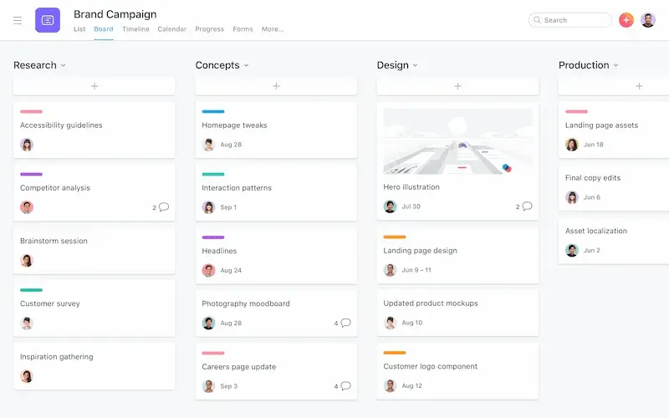669x418 pixels.
Task: Click the pink tag on Accessibility guidelines
Action: [31, 111]
